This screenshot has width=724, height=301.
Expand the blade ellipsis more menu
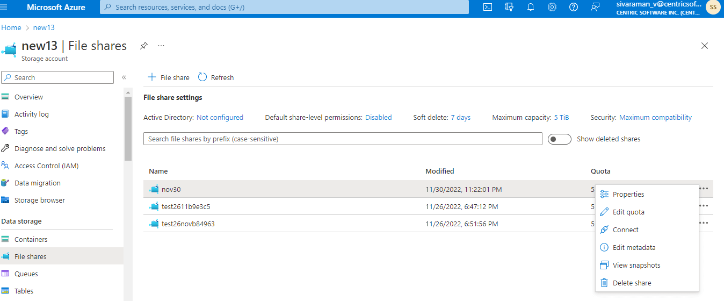(x=161, y=46)
